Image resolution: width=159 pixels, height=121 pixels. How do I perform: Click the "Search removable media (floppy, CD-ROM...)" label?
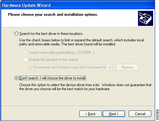pyautogui.click(x=61, y=52)
